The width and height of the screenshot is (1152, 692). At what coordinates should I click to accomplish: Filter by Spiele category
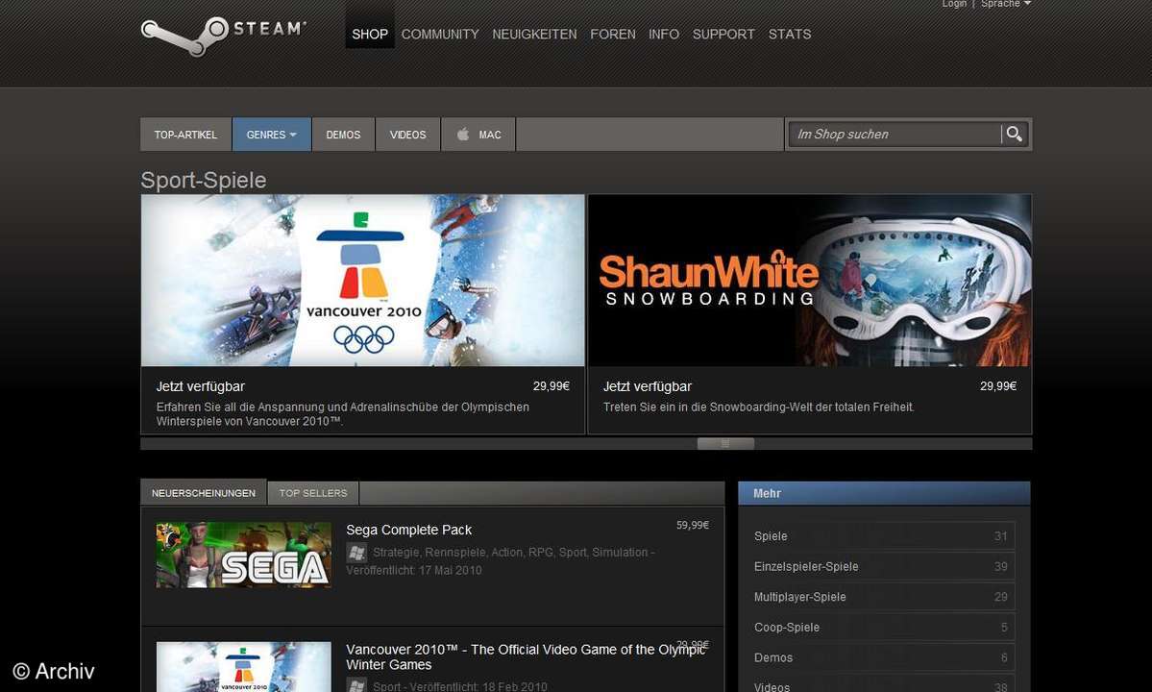tap(884, 536)
